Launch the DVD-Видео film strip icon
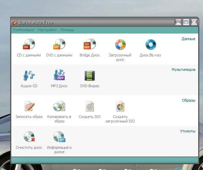Screen dimensions: 203x170 90,76
